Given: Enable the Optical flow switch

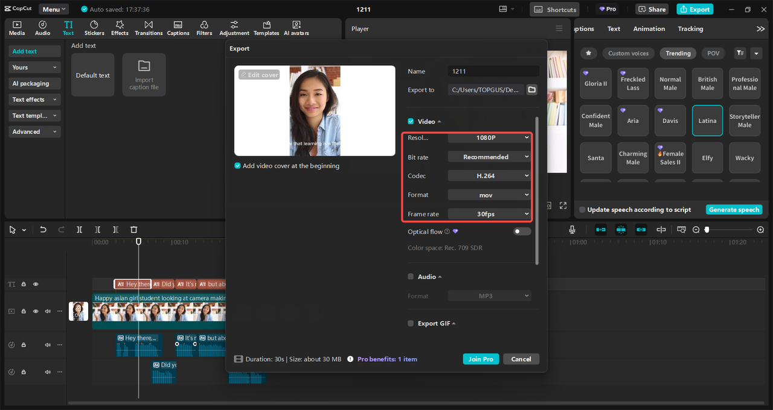Looking at the screenshot, I should pyautogui.click(x=522, y=232).
